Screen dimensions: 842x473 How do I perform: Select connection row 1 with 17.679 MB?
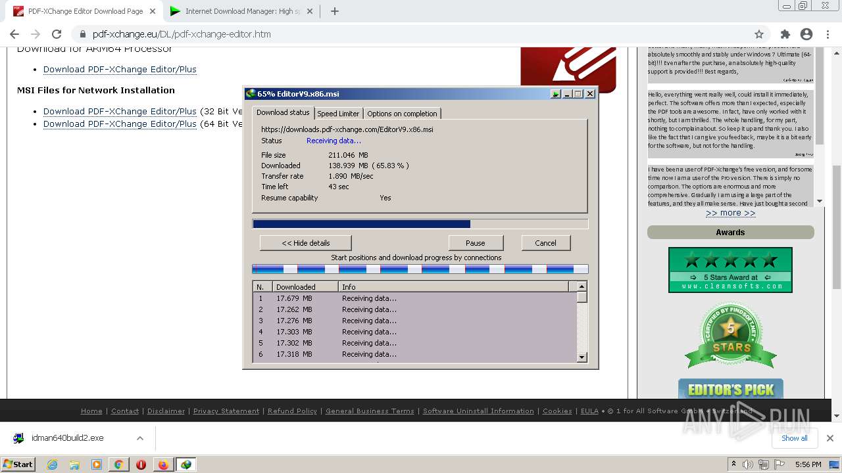click(x=415, y=298)
